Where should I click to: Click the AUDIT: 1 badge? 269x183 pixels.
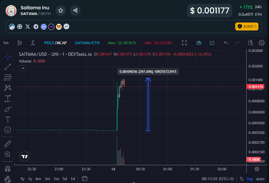tap(247, 26)
